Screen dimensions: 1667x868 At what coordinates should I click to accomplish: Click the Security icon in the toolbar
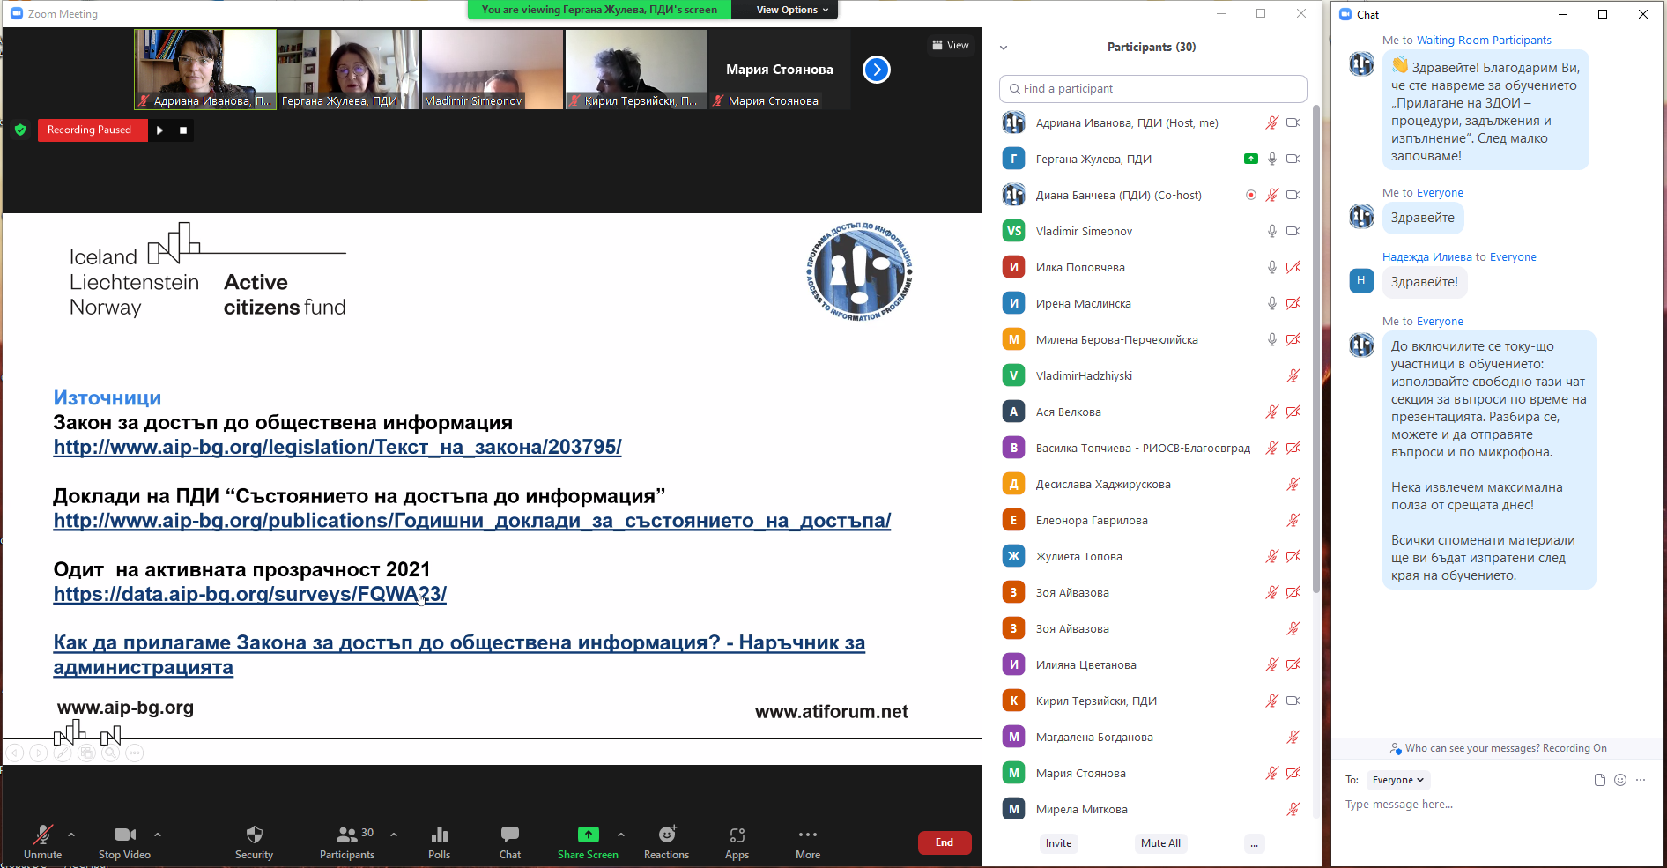coord(254,840)
